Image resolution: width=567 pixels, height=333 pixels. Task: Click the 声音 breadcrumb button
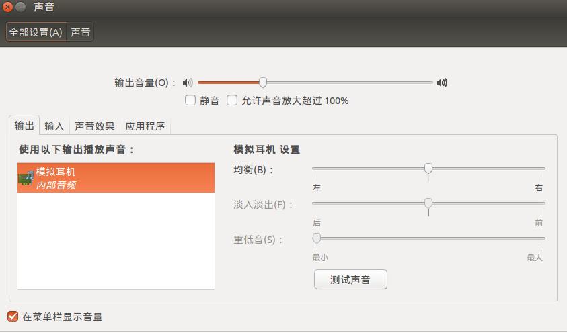[80, 32]
